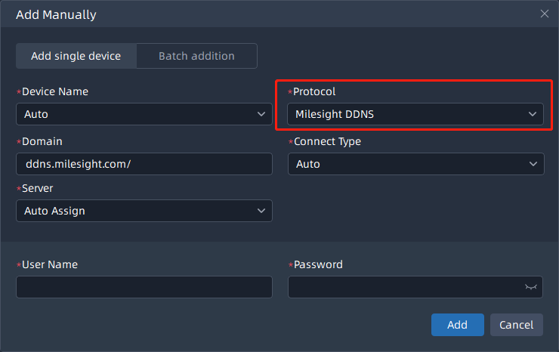This screenshot has width=559, height=352.
Task: Click the Protocol field label
Action: coord(313,91)
